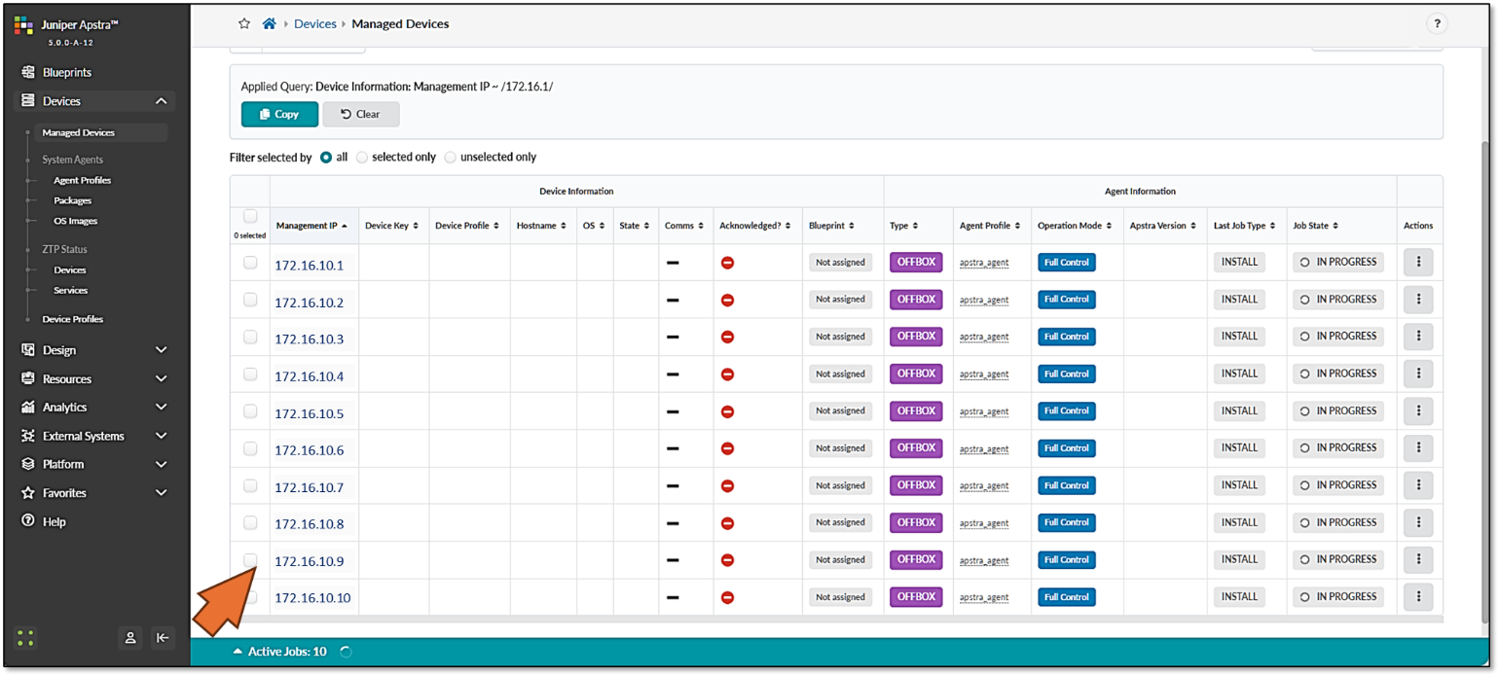This screenshot has width=1500, height=677.
Task: Expand the Active Jobs: 10 panel
Action: click(279, 652)
